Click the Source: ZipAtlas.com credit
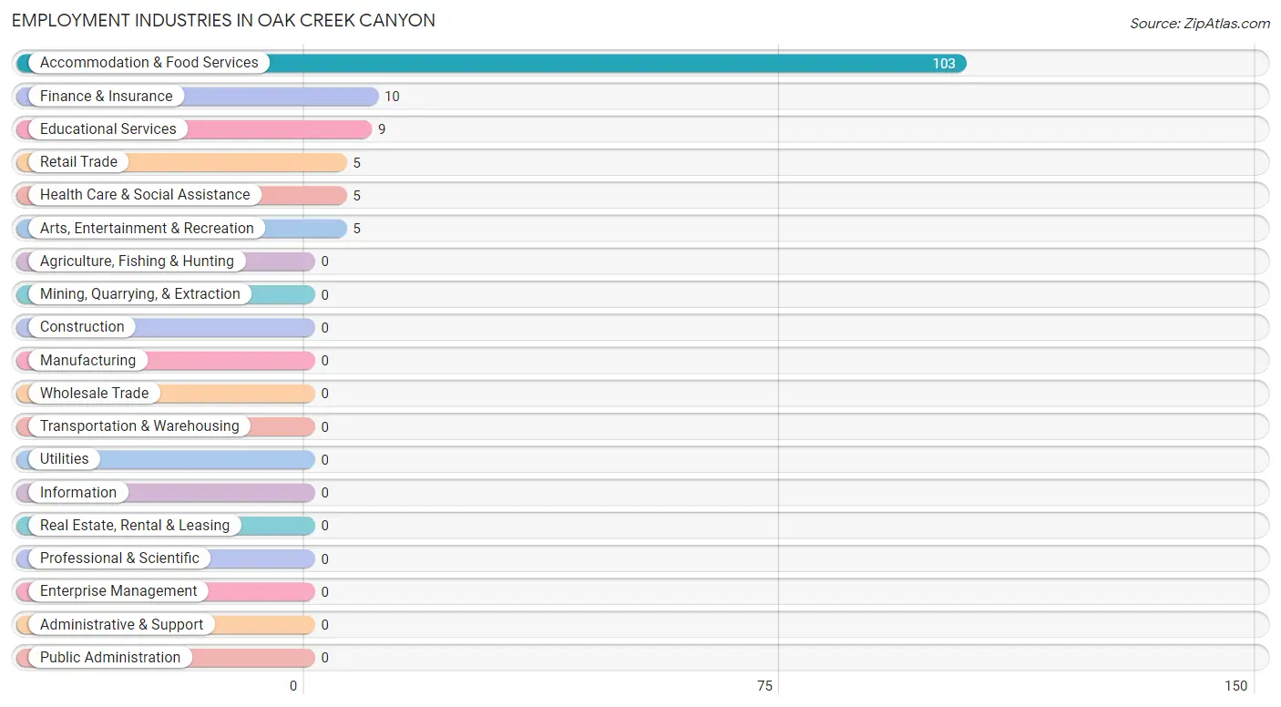 tap(1200, 24)
